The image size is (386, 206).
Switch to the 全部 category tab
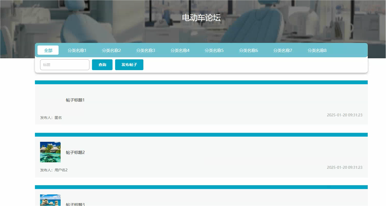(48, 50)
